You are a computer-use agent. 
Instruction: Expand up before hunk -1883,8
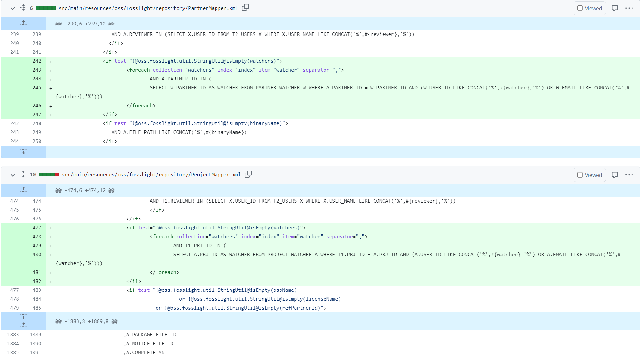24,325
